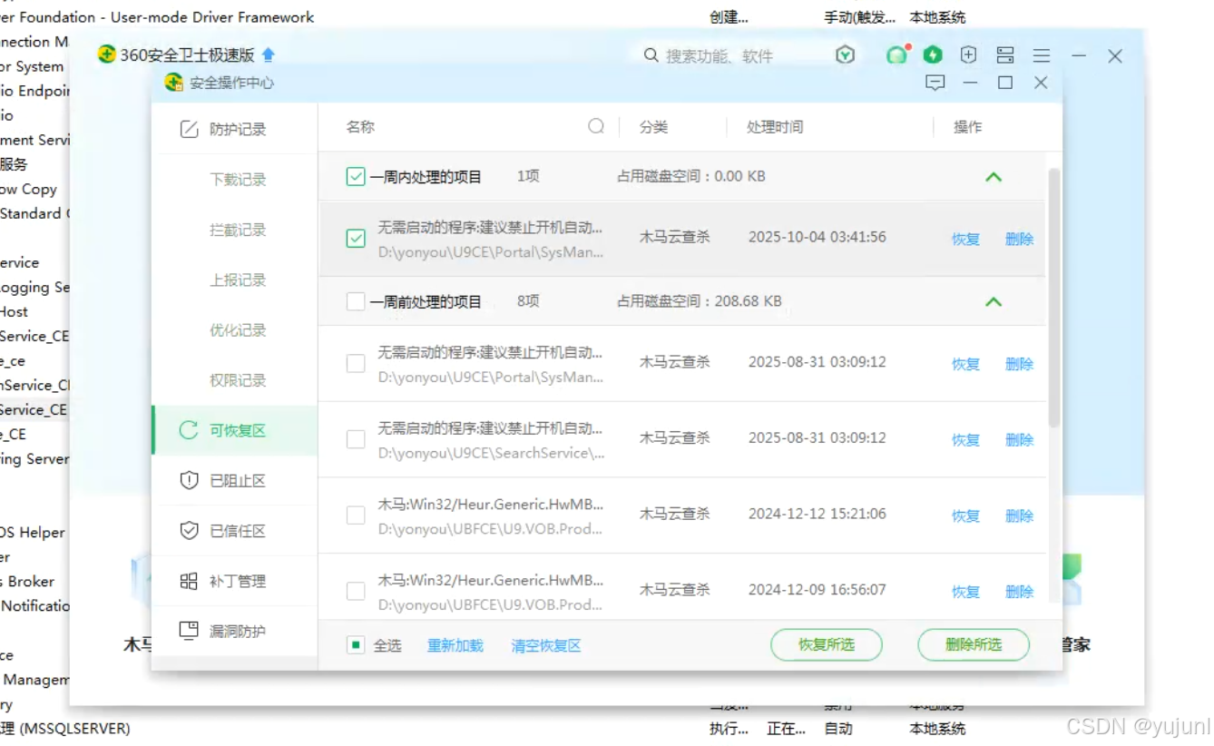Click the 安全操作中心 logo icon

click(x=174, y=83)
